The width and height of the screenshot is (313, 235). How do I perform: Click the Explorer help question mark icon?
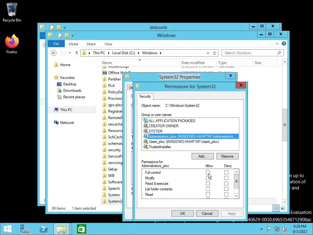click(x=284, y=43)
